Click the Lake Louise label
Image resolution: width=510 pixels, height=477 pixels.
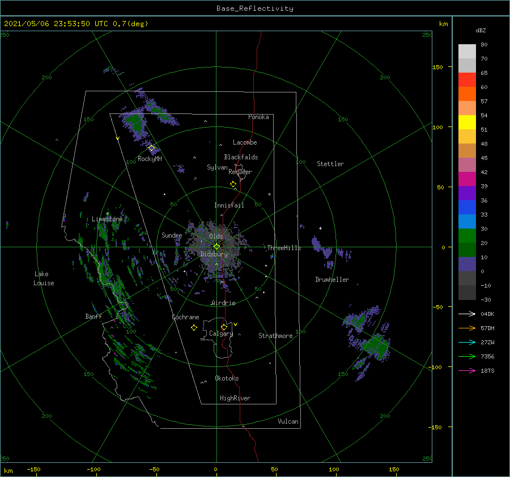point(44,278)
